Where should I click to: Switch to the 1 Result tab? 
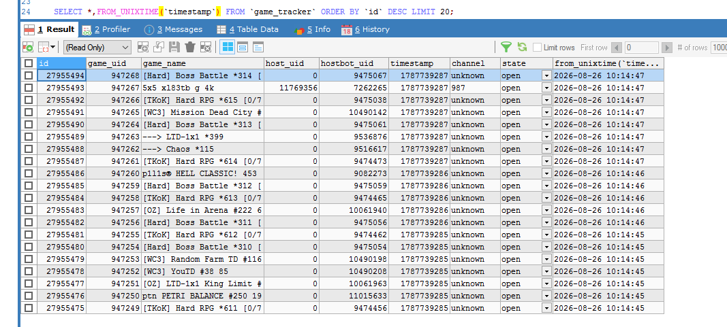pos(50,30)
